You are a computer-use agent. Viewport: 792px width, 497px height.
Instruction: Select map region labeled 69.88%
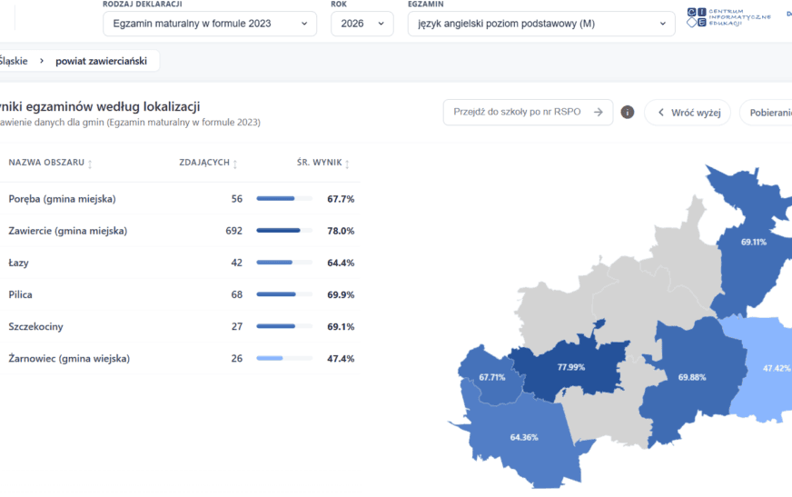click(x=692, y=377)
